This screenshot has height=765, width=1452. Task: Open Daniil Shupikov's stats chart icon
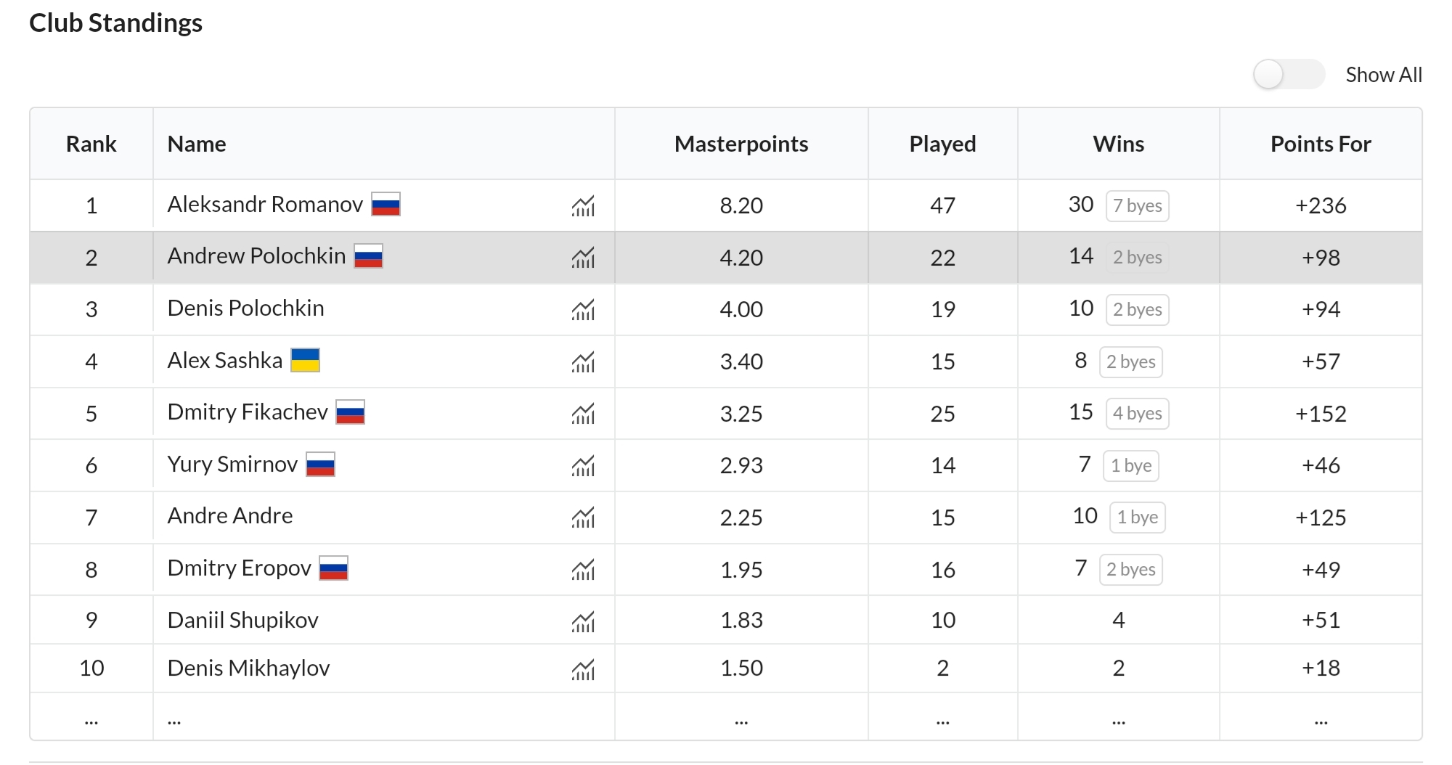pyautogui.click(x=583, y=622)
